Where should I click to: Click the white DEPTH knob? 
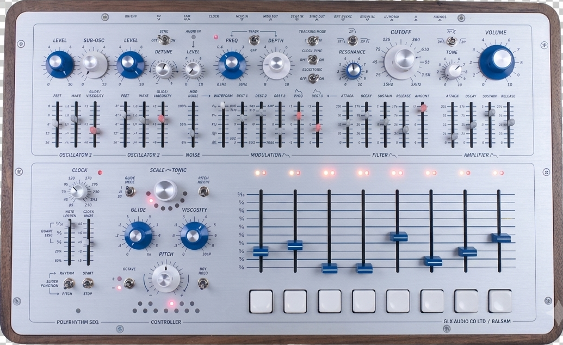coord(276,65)
